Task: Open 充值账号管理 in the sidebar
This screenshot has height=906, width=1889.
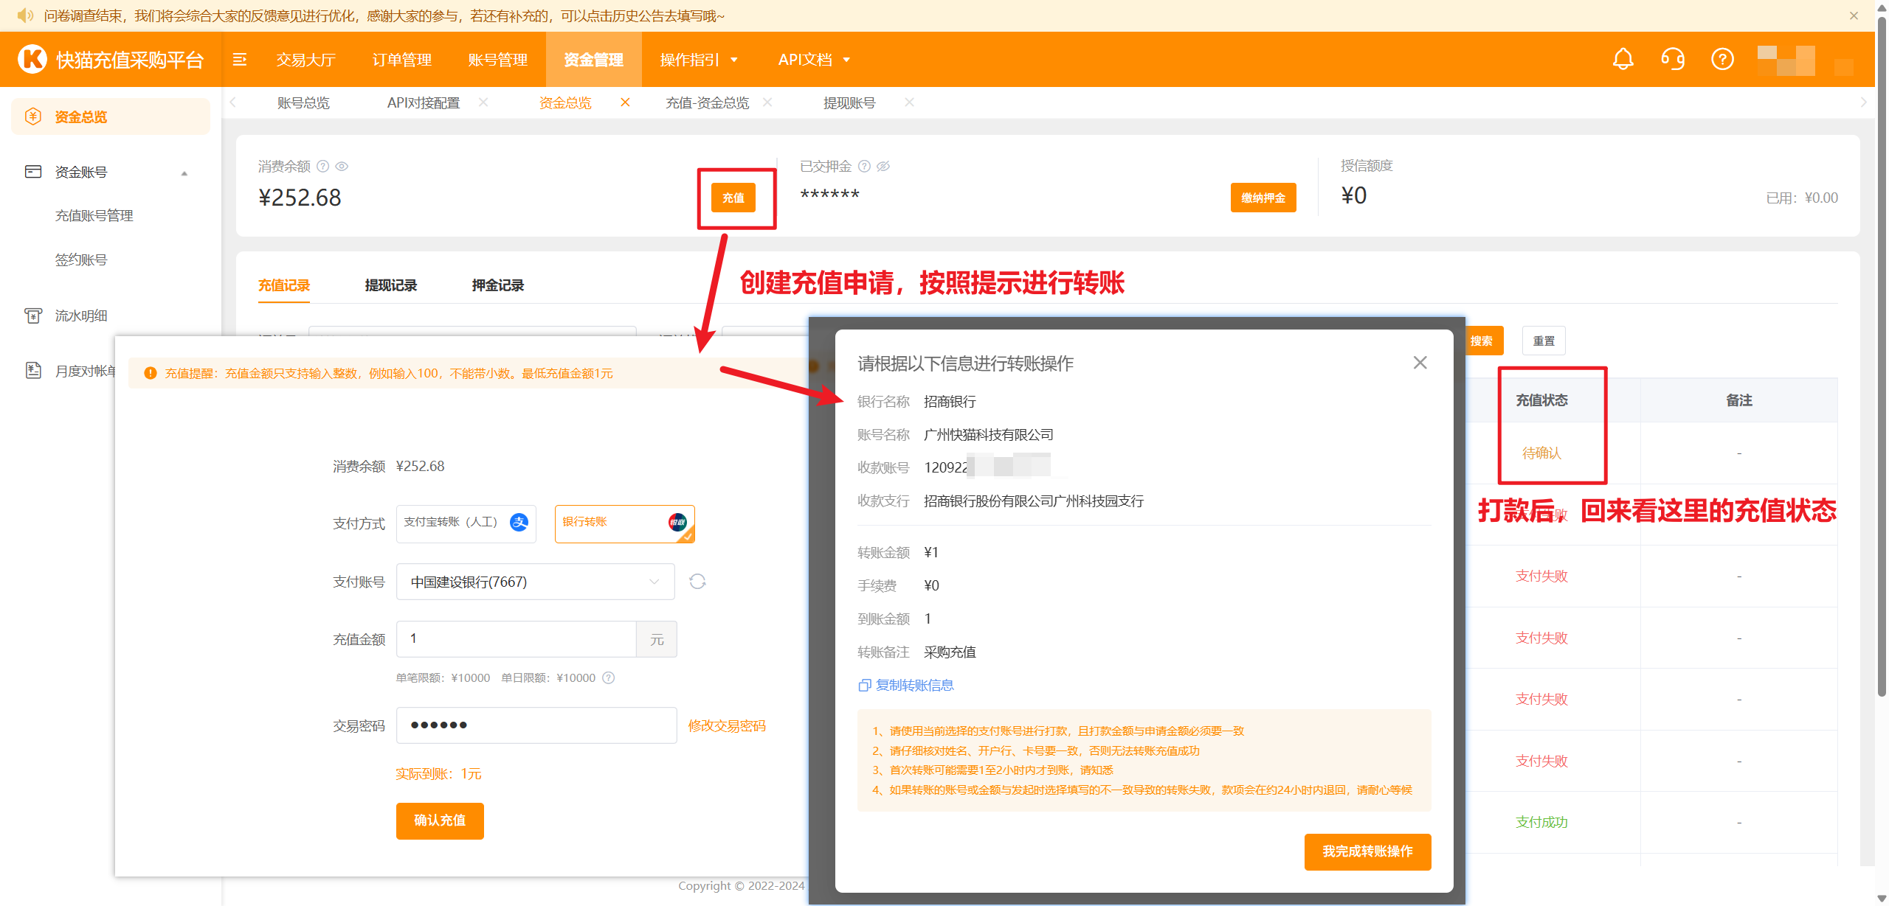Action: click(x=94, y=215)
